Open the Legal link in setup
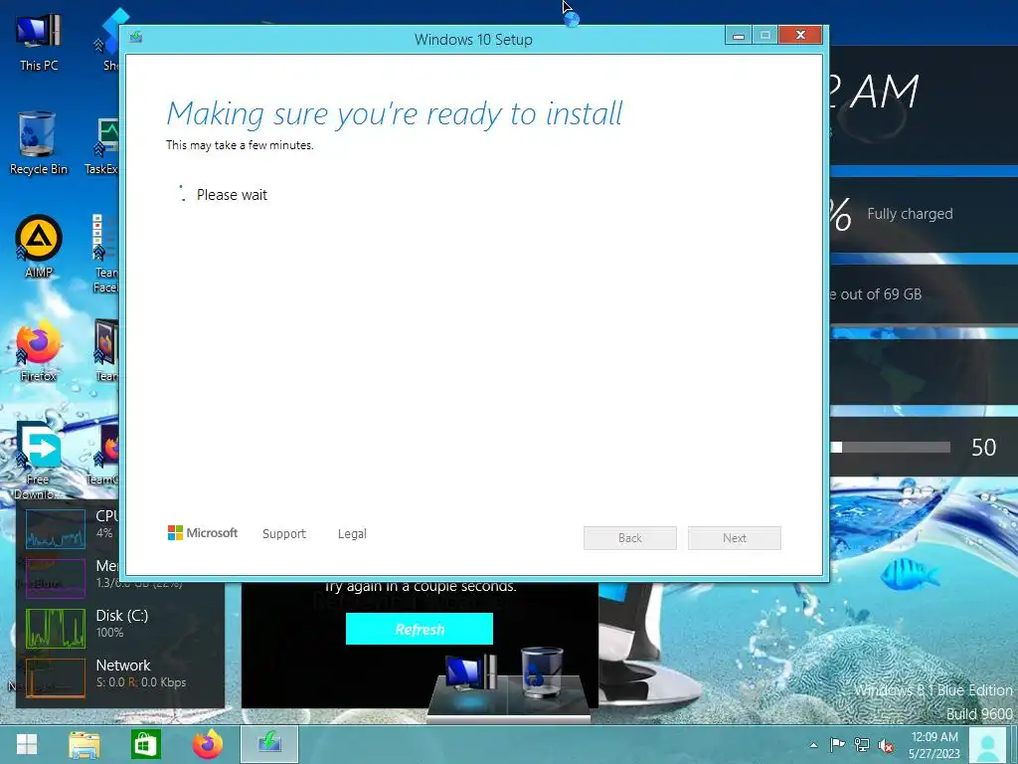The height and width of the screenshot is (764, 1018). click(352, 533)
